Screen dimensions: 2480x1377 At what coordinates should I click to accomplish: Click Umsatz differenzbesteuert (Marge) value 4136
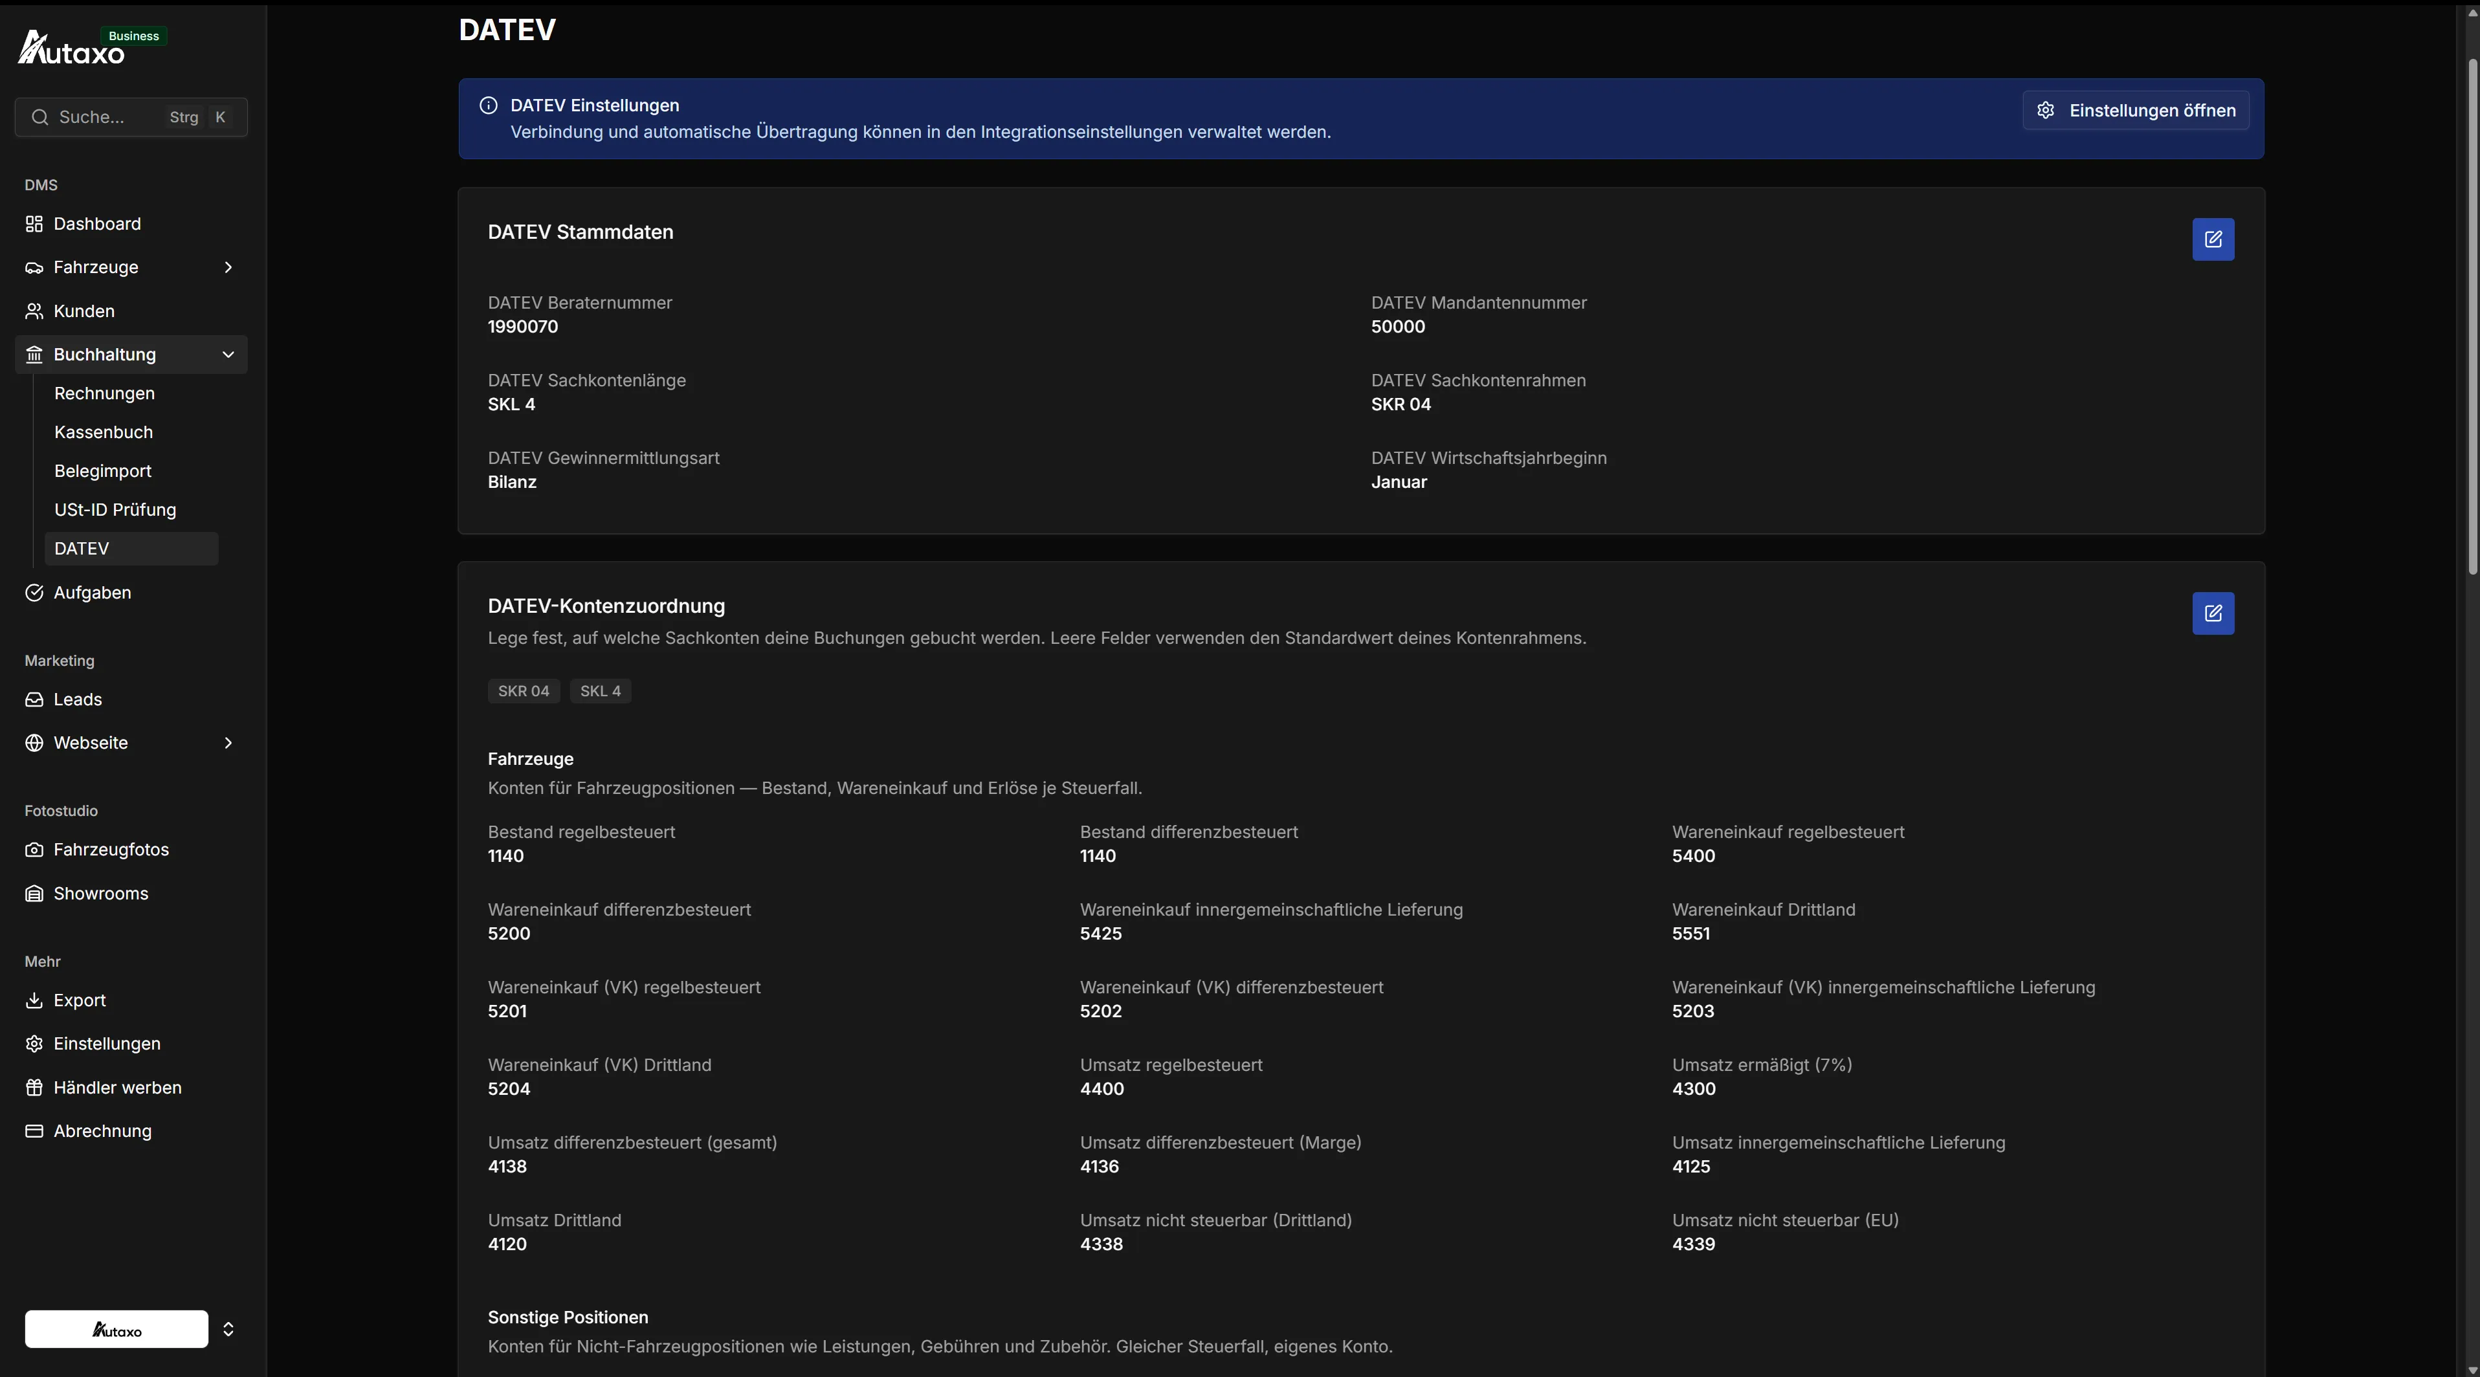point(1100,1167)
